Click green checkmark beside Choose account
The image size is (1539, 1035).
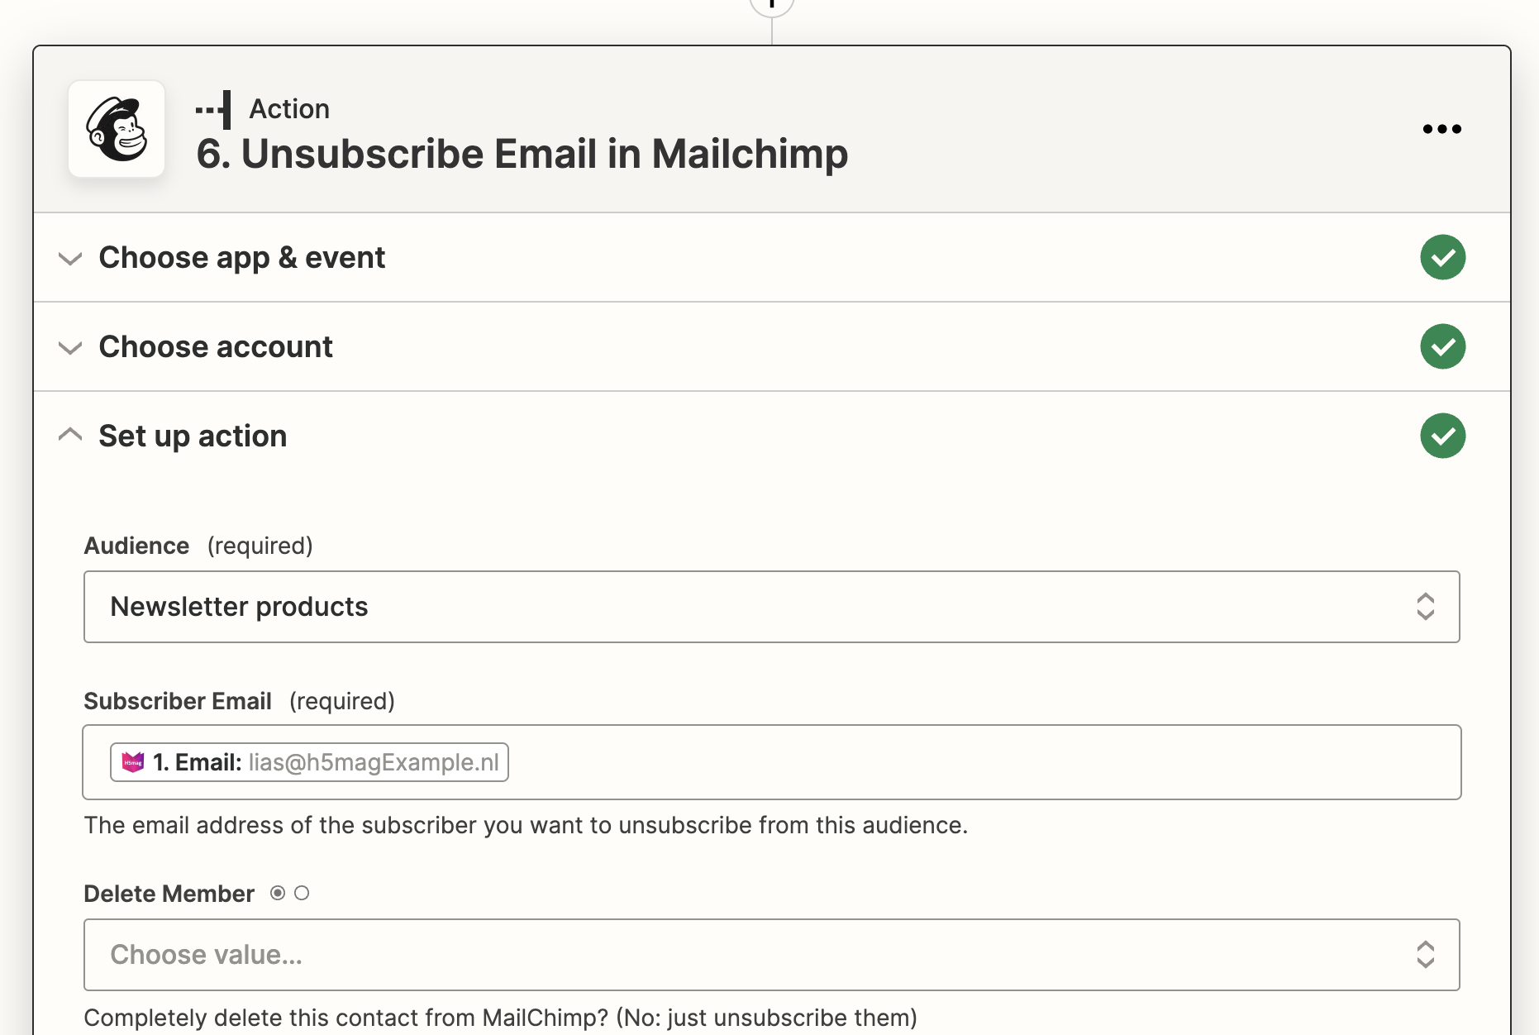1442,347
